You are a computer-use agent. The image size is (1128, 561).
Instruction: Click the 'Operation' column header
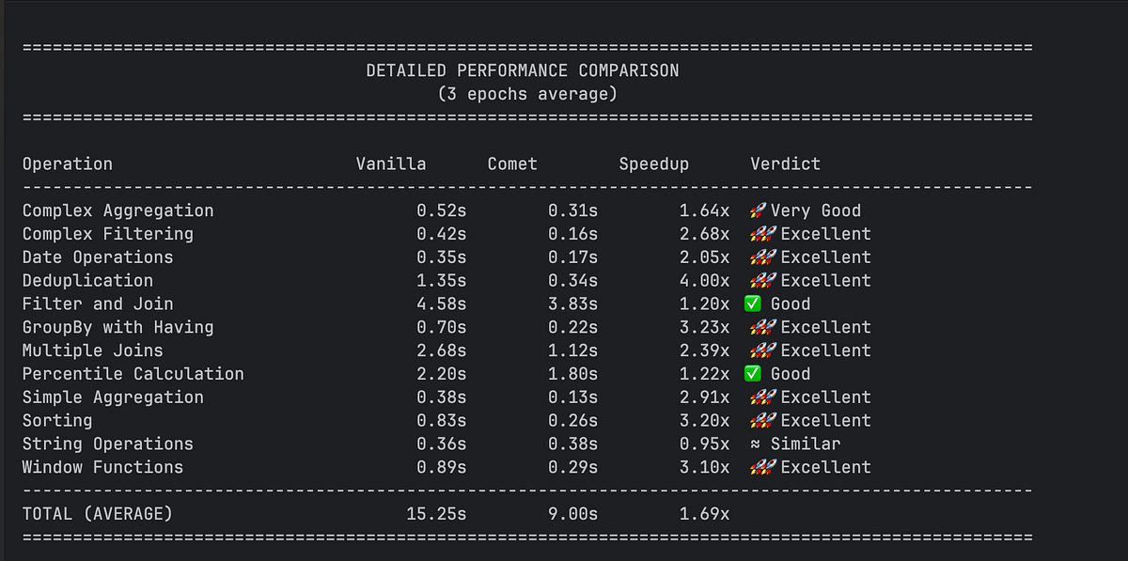pyautogui.click(x=68, y=164)
